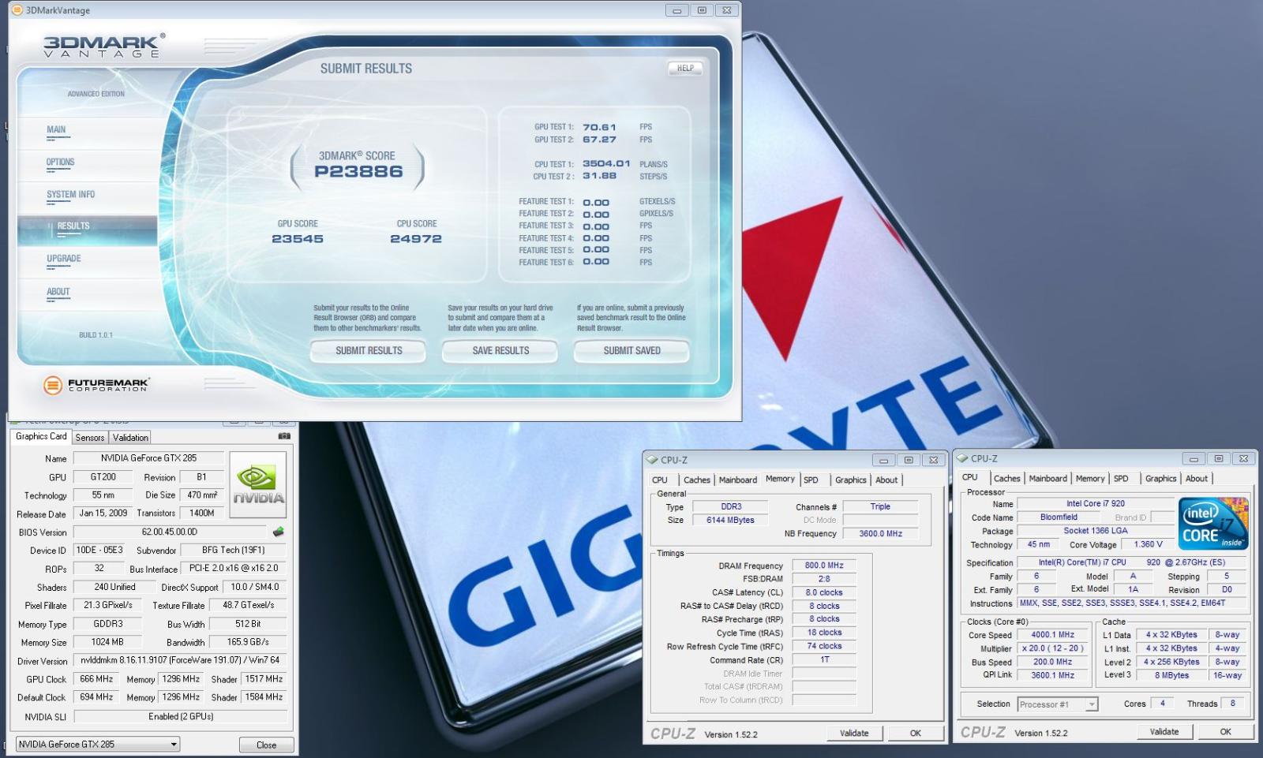Click the GPU name field NVIDIA GeForce GTX 285
The height and width of the screenshot is (758, 1263).
click(x=148, y=457)
